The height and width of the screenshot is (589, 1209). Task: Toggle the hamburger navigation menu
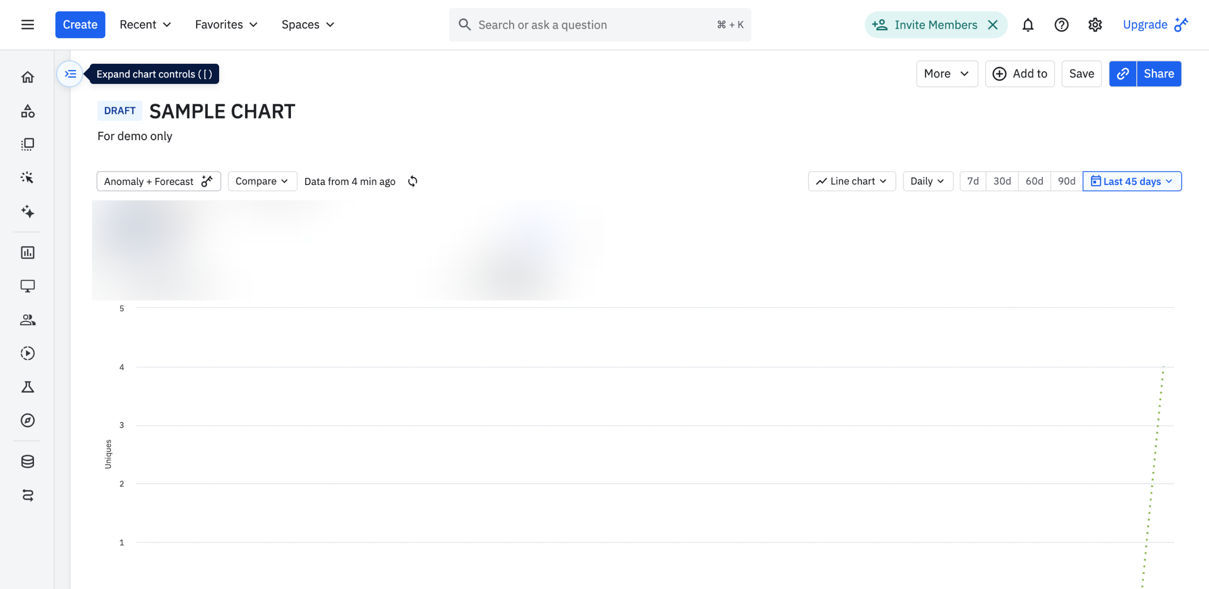(27, 25)
